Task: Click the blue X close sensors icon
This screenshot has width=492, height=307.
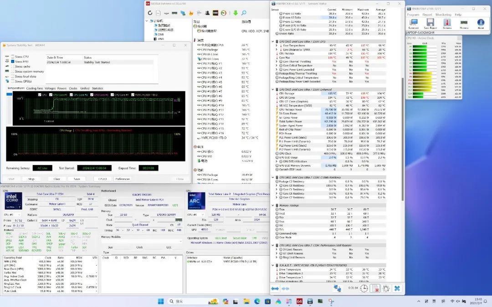Action: [397, 288]
